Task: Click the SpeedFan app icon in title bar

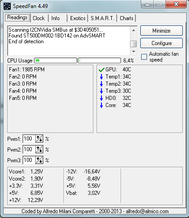Action: pyautogui.click(x=7, y=6)
